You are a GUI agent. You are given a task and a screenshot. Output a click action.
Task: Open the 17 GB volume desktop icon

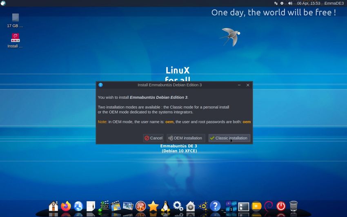click(15, 20)
